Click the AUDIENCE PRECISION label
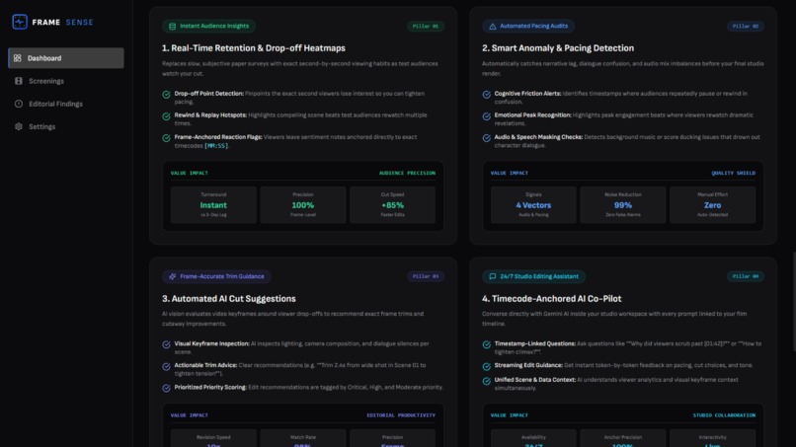Viewport: 796px width, 447px height. point(407,173)
